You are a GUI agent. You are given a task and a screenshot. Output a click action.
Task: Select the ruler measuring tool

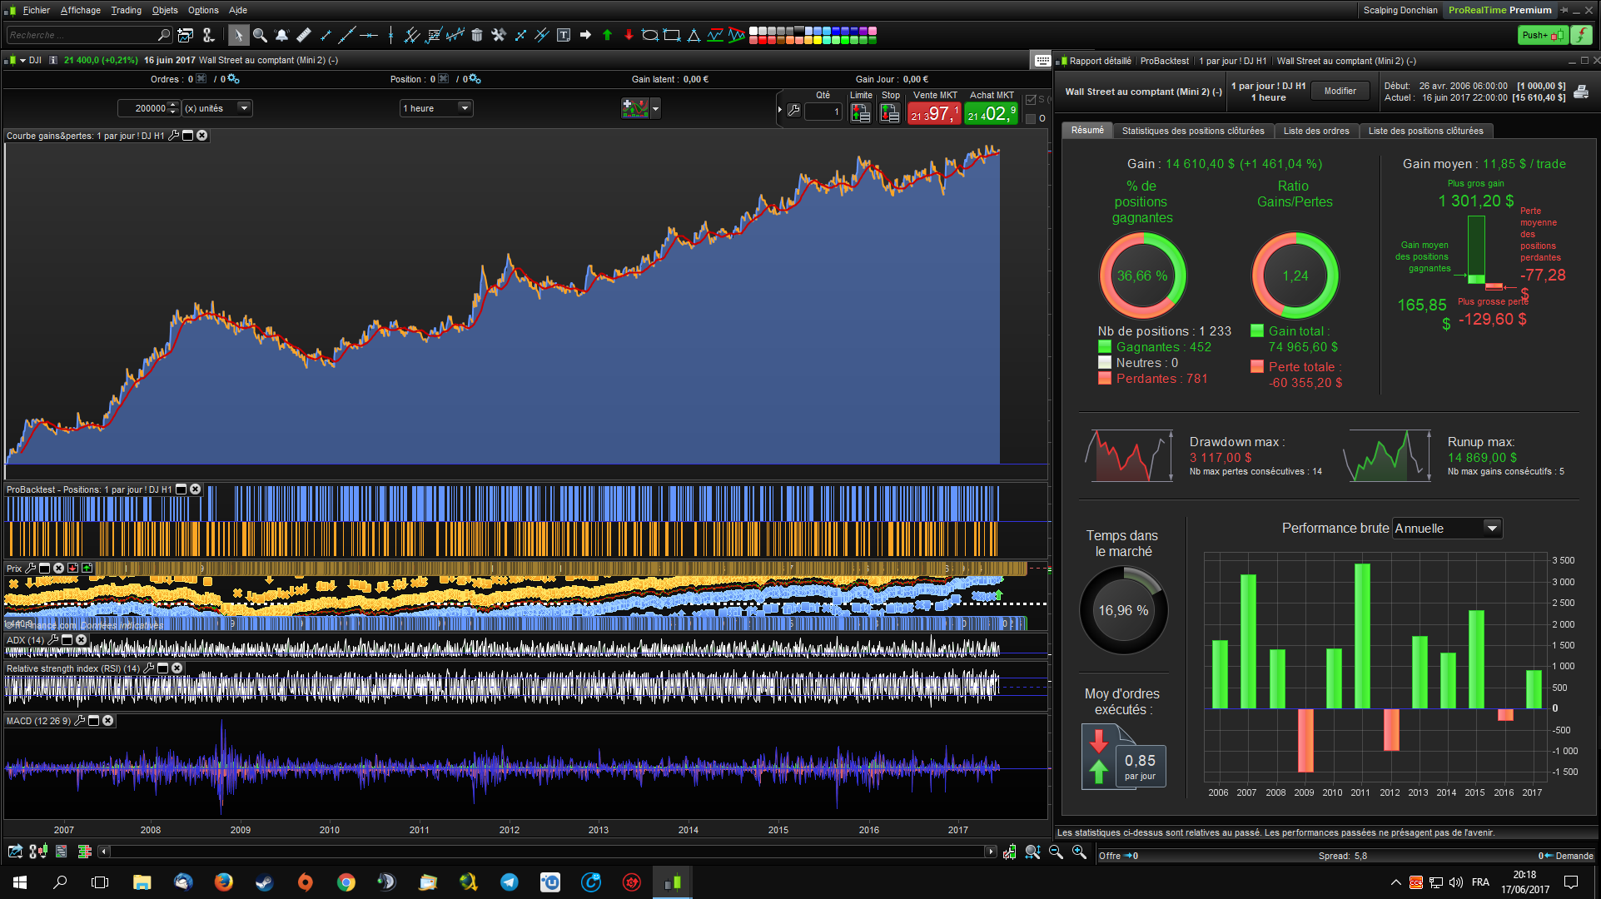(x=304, y=35)
